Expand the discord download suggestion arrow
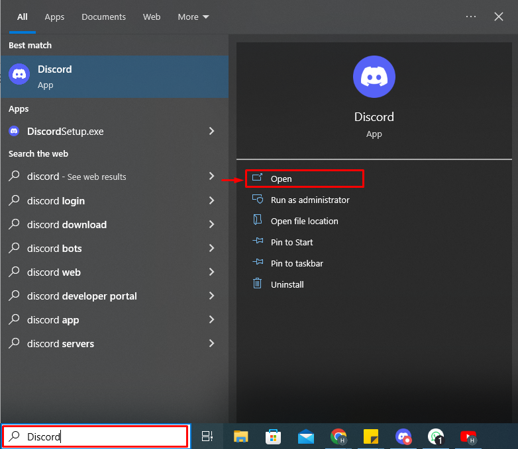 212,224
